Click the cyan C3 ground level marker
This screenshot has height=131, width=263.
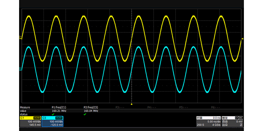tap(20, 68)
